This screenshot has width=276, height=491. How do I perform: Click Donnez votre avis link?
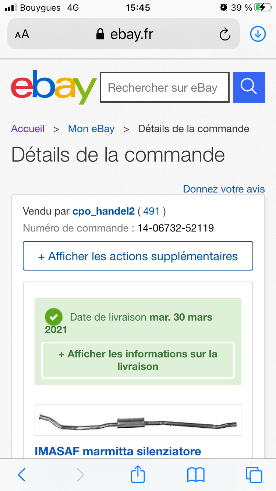point(224,189)
